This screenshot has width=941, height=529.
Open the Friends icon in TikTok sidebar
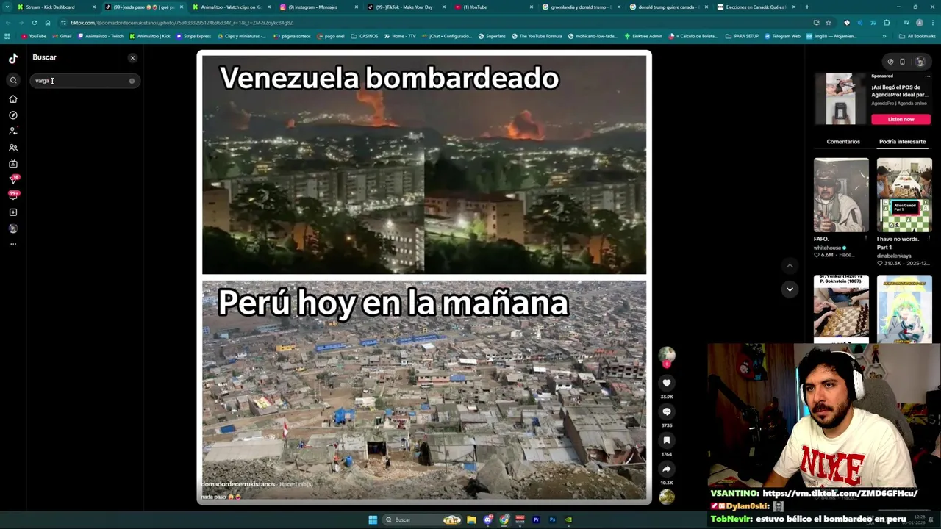tap(13, 148)
